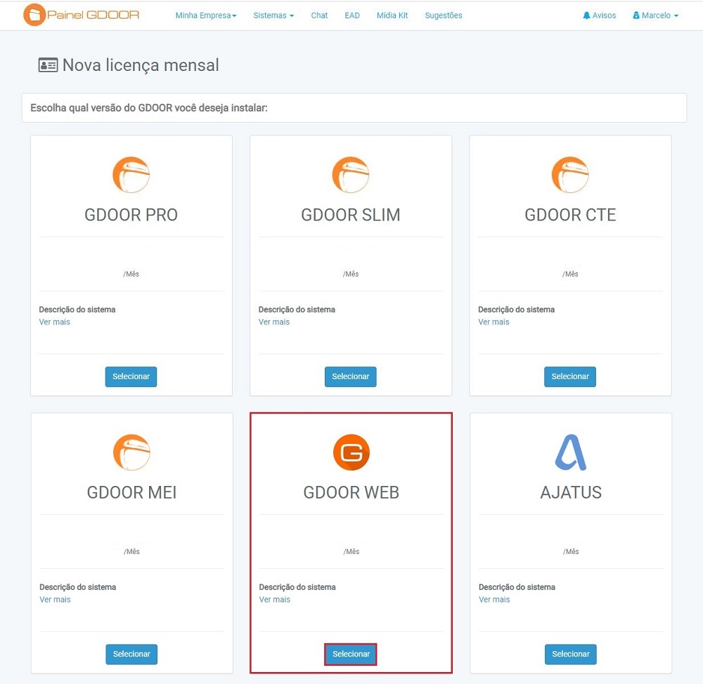Open Ver mais for GDOOR PRO

(55, 322)
